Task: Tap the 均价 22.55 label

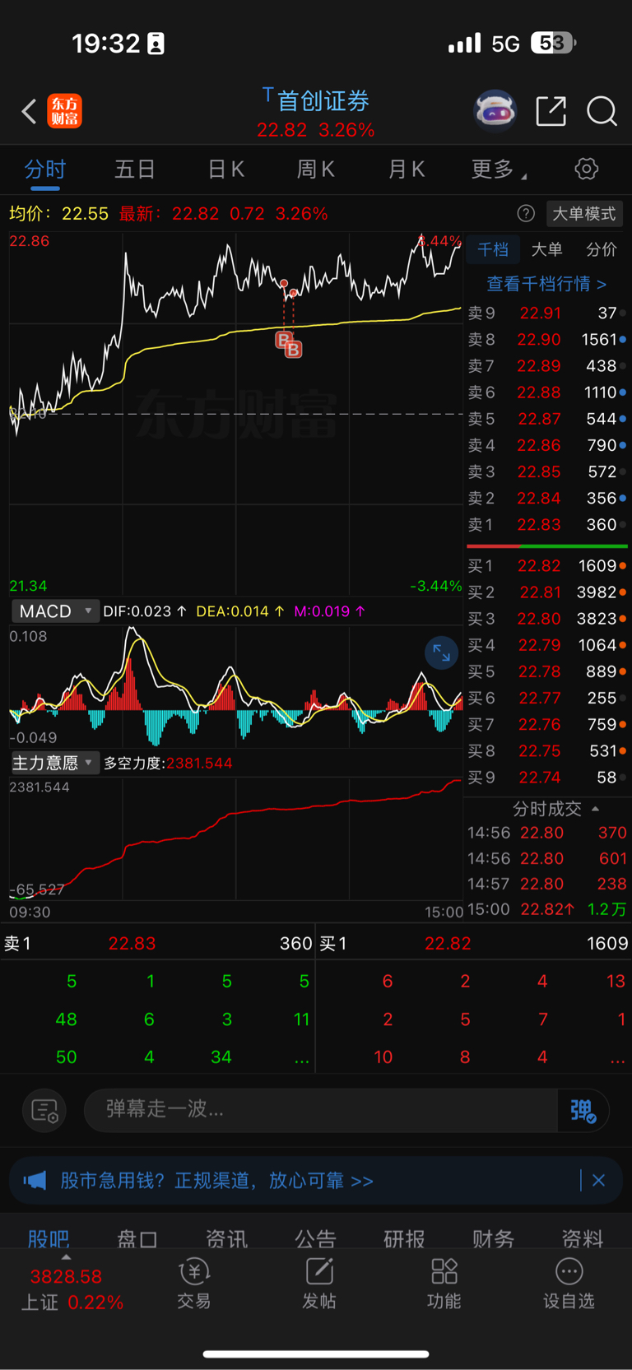Action: 58,214
